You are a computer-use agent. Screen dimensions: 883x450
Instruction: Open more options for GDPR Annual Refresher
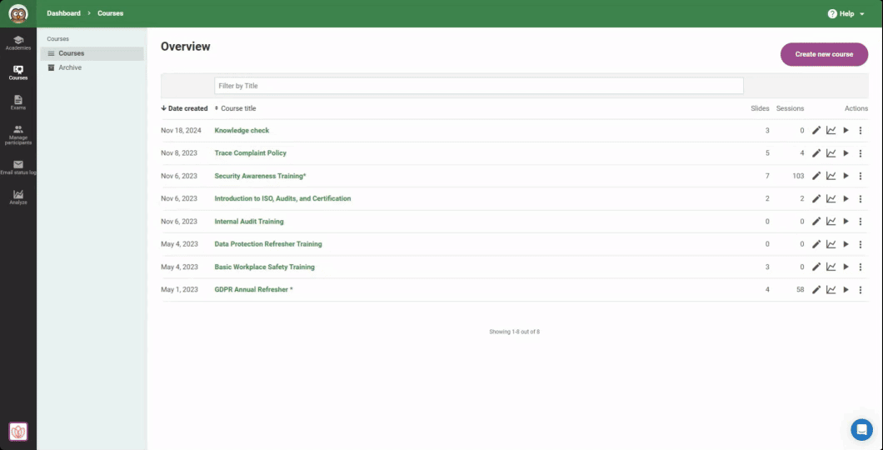point(861,290)
